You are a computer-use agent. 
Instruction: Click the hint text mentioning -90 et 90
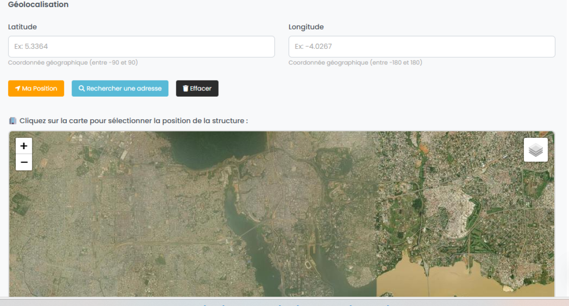coord(73,63)
